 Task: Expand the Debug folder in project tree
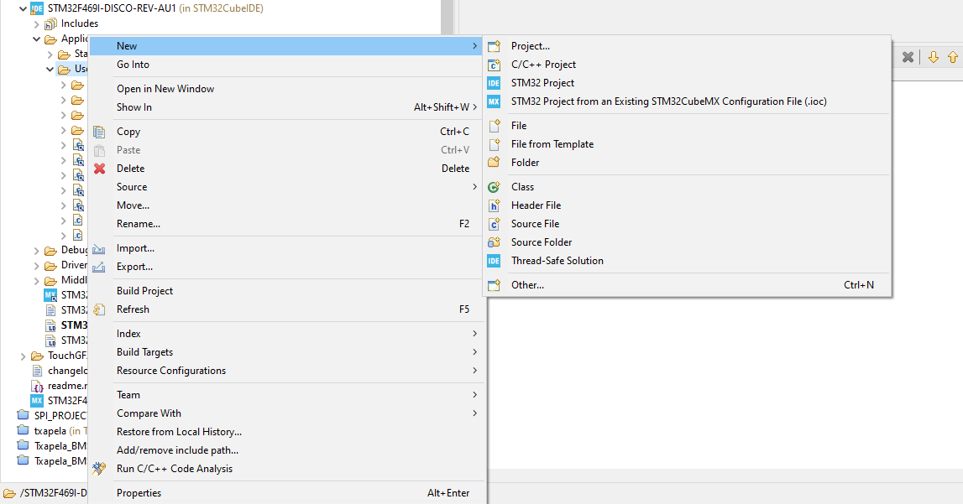[34, 250]
